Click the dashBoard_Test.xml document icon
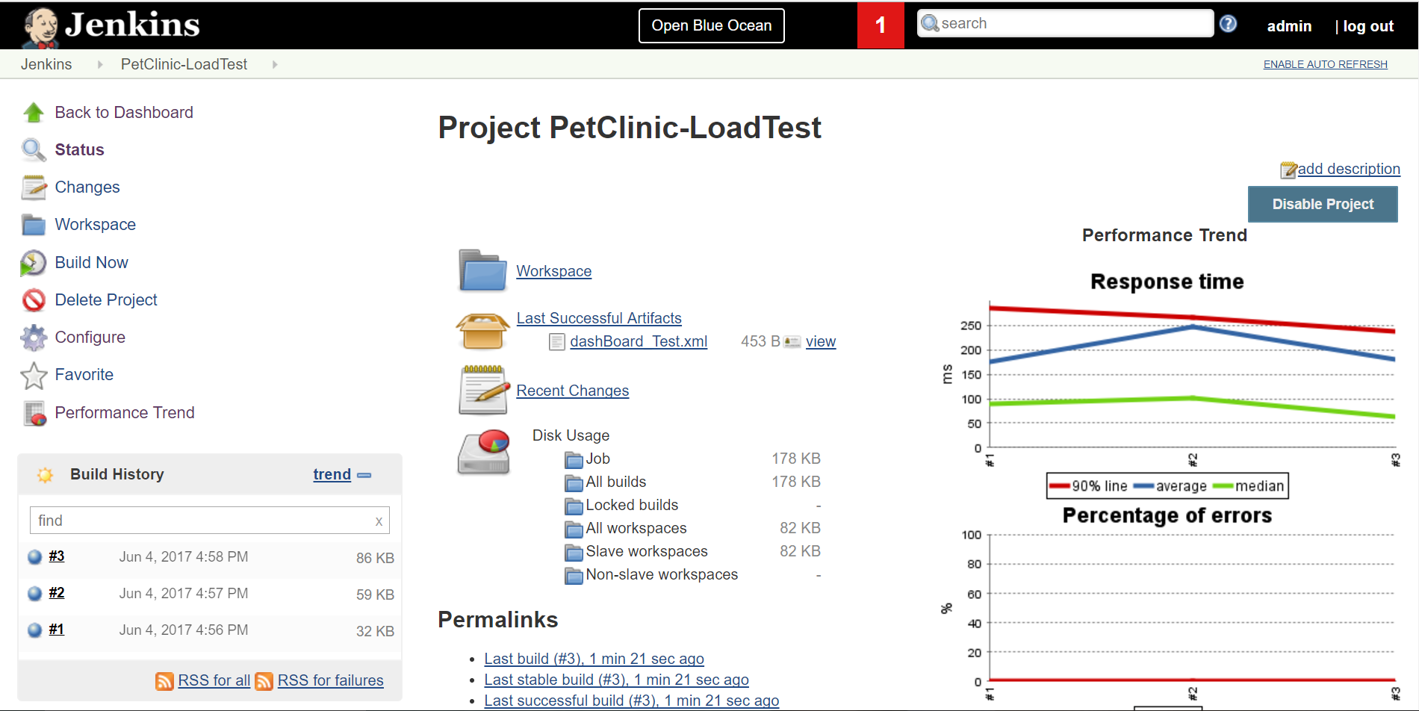 [x=557, y=342]
